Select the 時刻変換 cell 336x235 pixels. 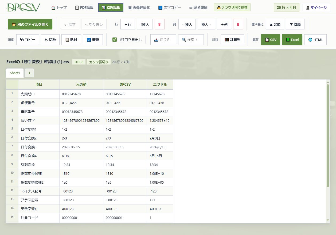39,165
